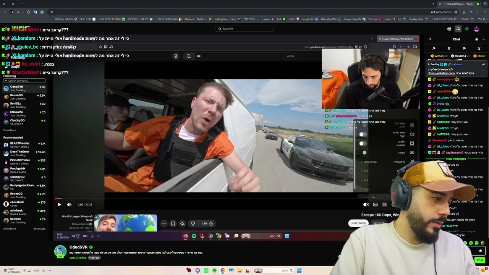The image size is (489, 275).
Task: Open ChubbyGG VALORANT channel in Following list
Action: (x=24, y=122)
